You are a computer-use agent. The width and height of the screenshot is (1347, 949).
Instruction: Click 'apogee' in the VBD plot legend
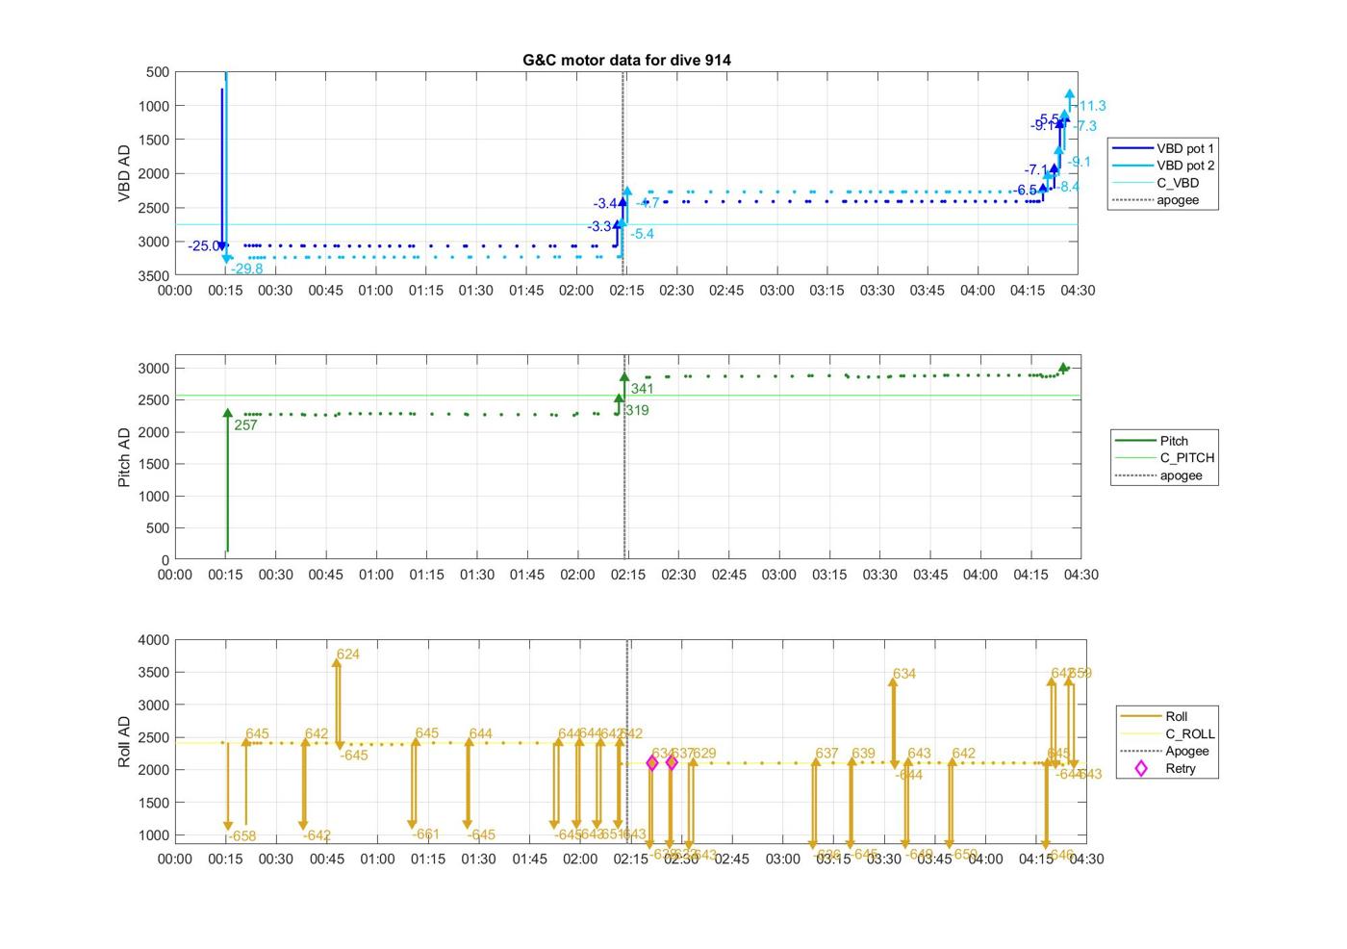[1157, 200]
